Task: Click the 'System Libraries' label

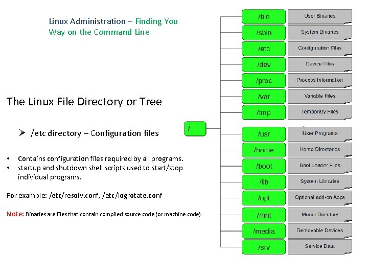Action: pos(320,181)
